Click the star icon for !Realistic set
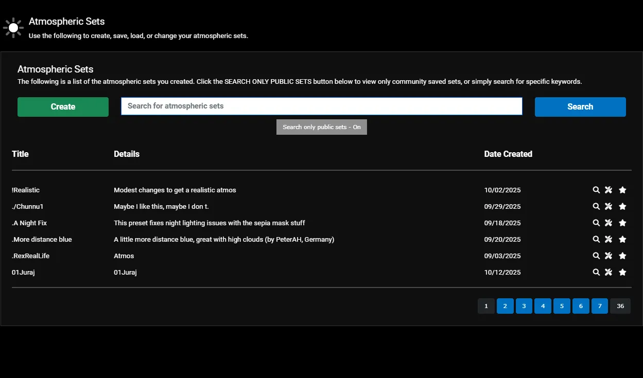Viewport: 643px width, 378px height. tap(622, 190)
